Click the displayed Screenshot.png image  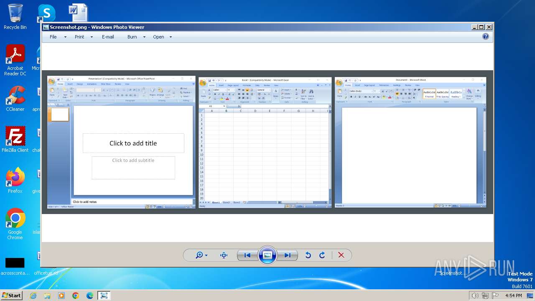click(267, 142)
